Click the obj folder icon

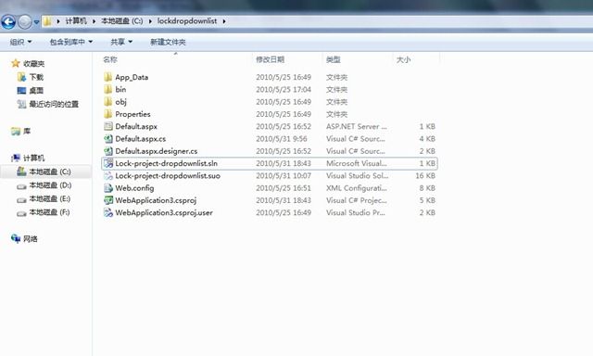(x=108, y=102)
